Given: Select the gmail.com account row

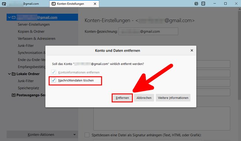Looking at the screenshot, I should coord(42,17).
